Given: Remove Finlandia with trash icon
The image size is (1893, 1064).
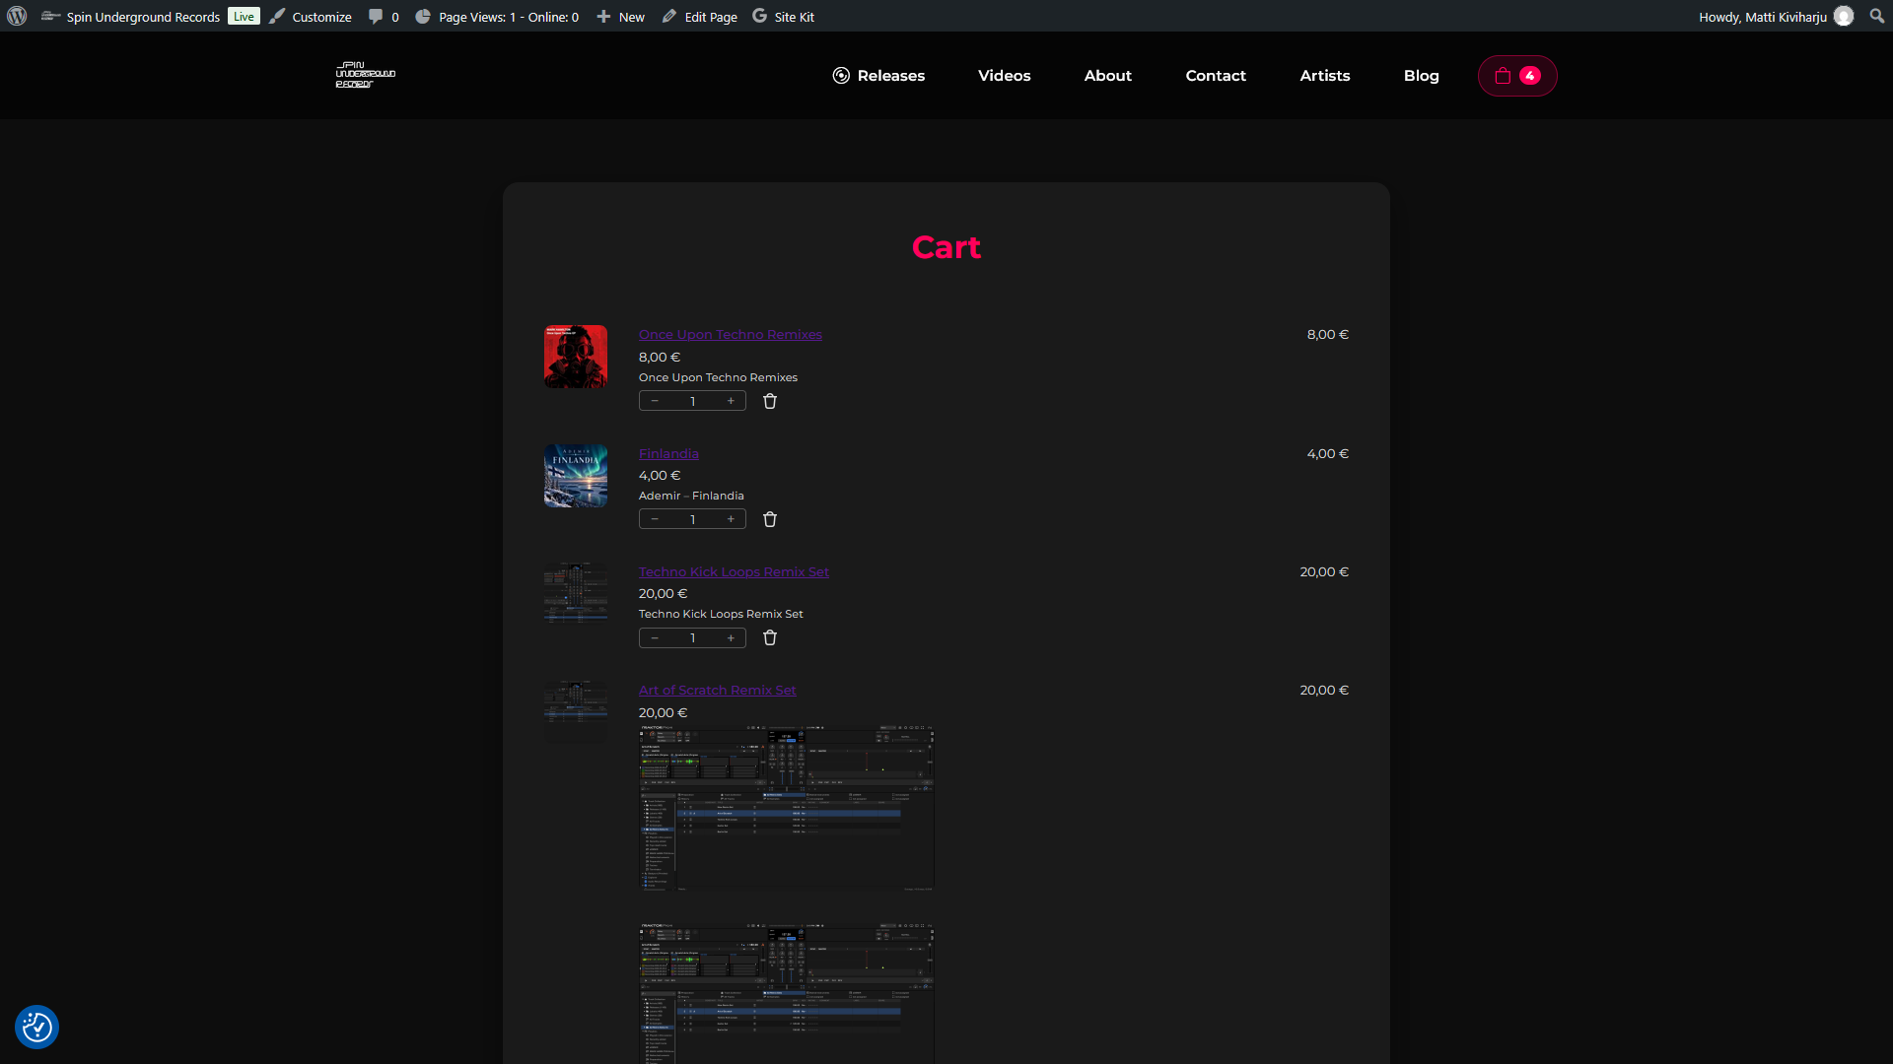Looking at the screenshot, I should [770, 519].
